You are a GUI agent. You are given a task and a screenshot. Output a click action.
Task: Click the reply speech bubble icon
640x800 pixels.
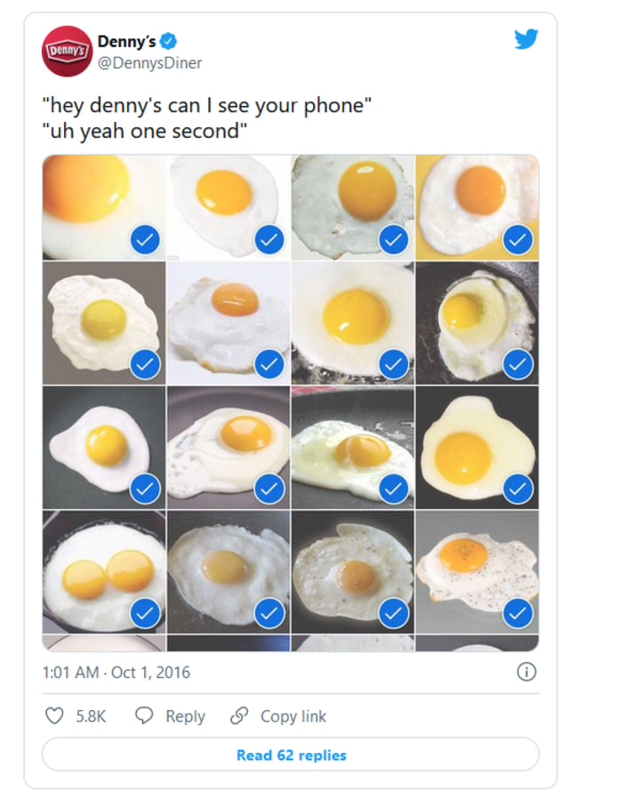tap(144, 716)
